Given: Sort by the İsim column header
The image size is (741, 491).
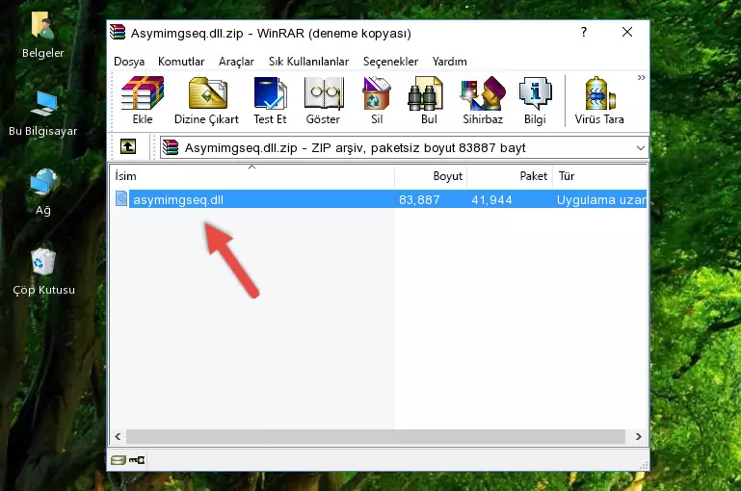Looking at the screenshot, I should [x=252, y=176].
